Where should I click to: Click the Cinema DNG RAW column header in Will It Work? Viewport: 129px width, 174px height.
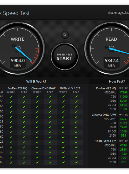[44, 88]
